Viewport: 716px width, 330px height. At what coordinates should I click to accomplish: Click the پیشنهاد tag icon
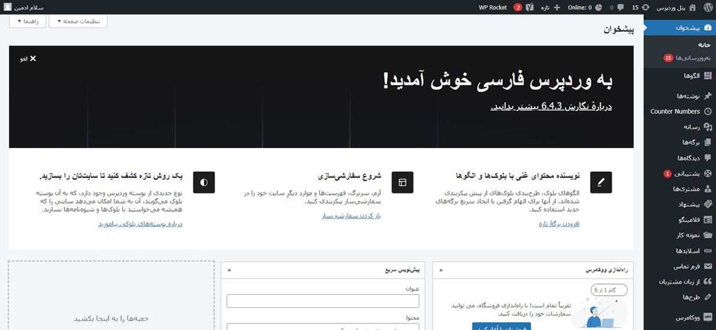708,204
